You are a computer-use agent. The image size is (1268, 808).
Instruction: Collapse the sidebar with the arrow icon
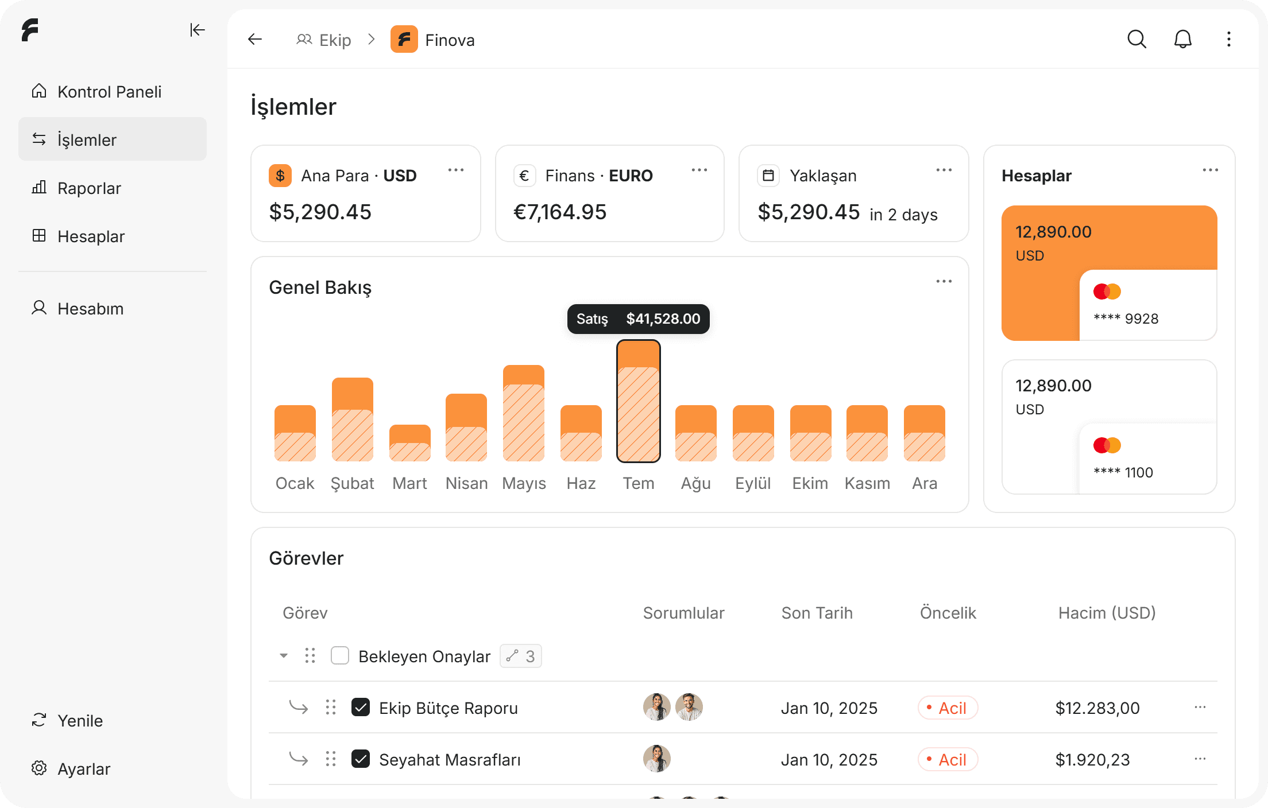(197, 30)
